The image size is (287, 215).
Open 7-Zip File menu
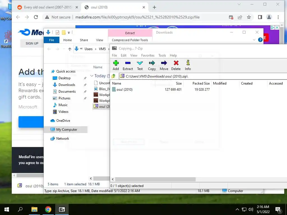(x=114, y=55)
